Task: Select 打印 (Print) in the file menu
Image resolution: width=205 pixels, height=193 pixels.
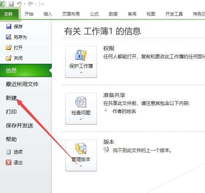Action: (11, 112)
